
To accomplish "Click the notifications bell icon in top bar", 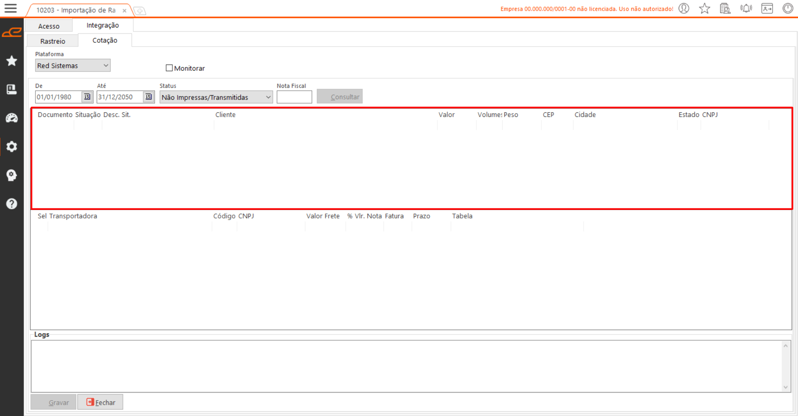I will [x=746, y=8].
